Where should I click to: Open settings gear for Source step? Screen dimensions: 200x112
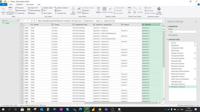(195, 43)
